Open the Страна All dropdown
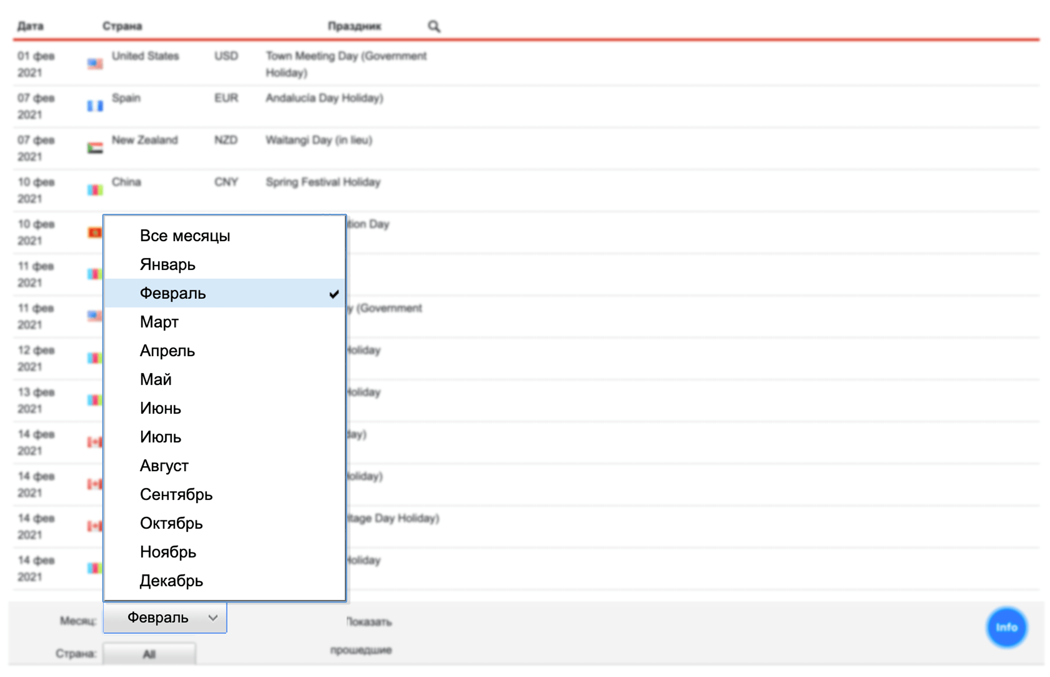The width and height of the screenshot is (1050, 677). 149,654
